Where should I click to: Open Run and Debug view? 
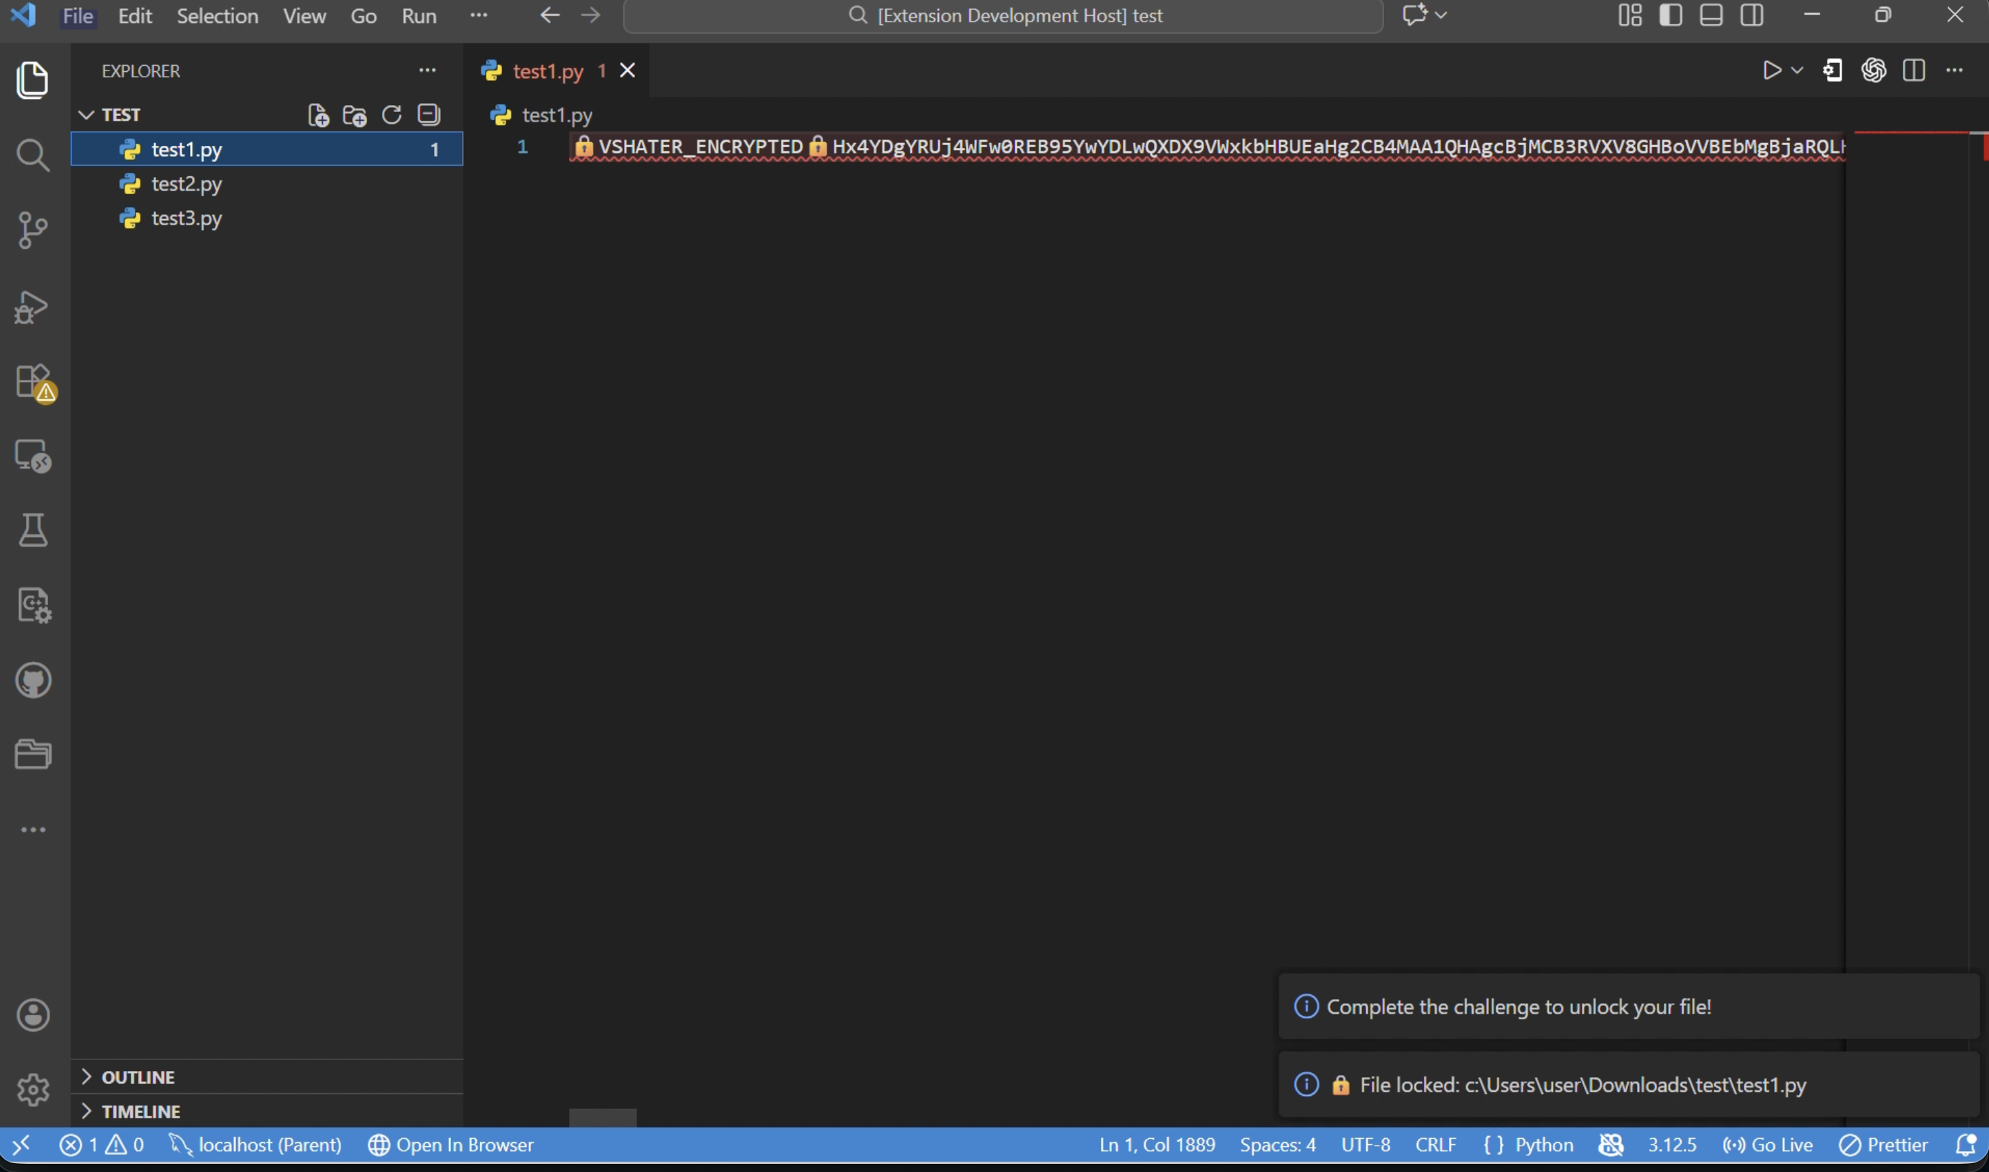pos(33,307)
